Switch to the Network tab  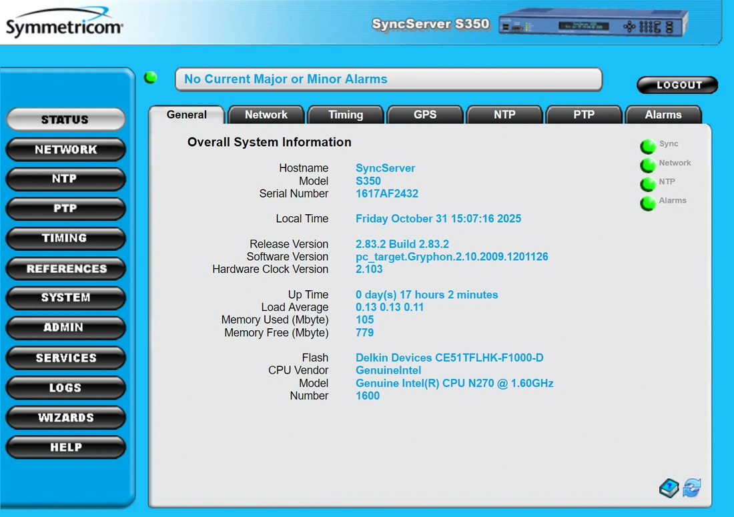click(x=266, y=115)
